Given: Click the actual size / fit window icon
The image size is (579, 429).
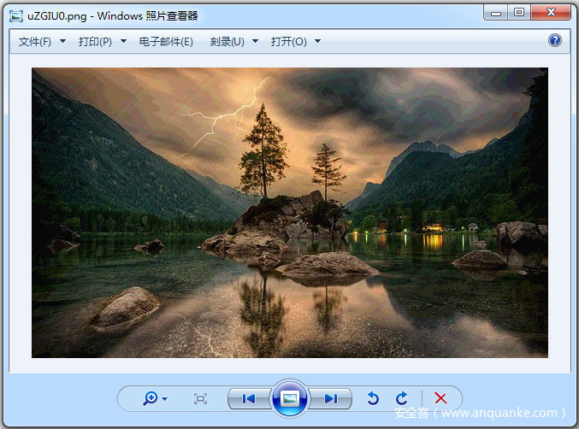Looking at the screenshot, I should (x=200, y=398).
